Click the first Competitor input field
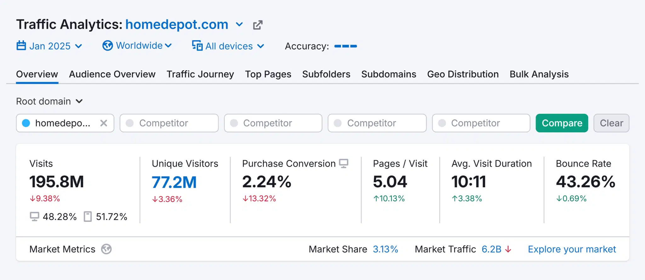Image resolution: width=645 pixels, height=280 pixels. point(169,123)
